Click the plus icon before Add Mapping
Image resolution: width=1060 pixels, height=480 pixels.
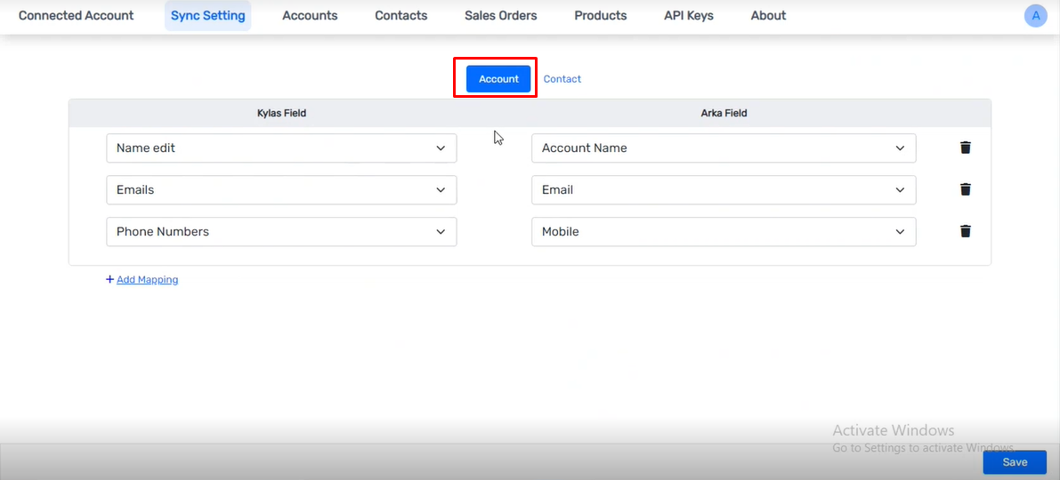(109, 279)
